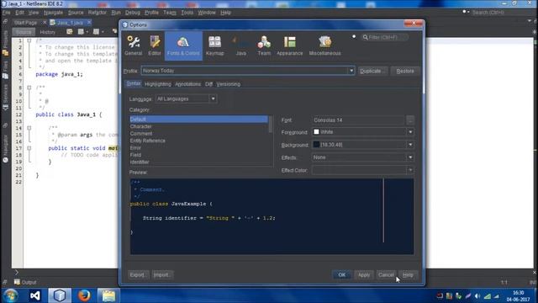Open the Java options category

pos(241,45)
